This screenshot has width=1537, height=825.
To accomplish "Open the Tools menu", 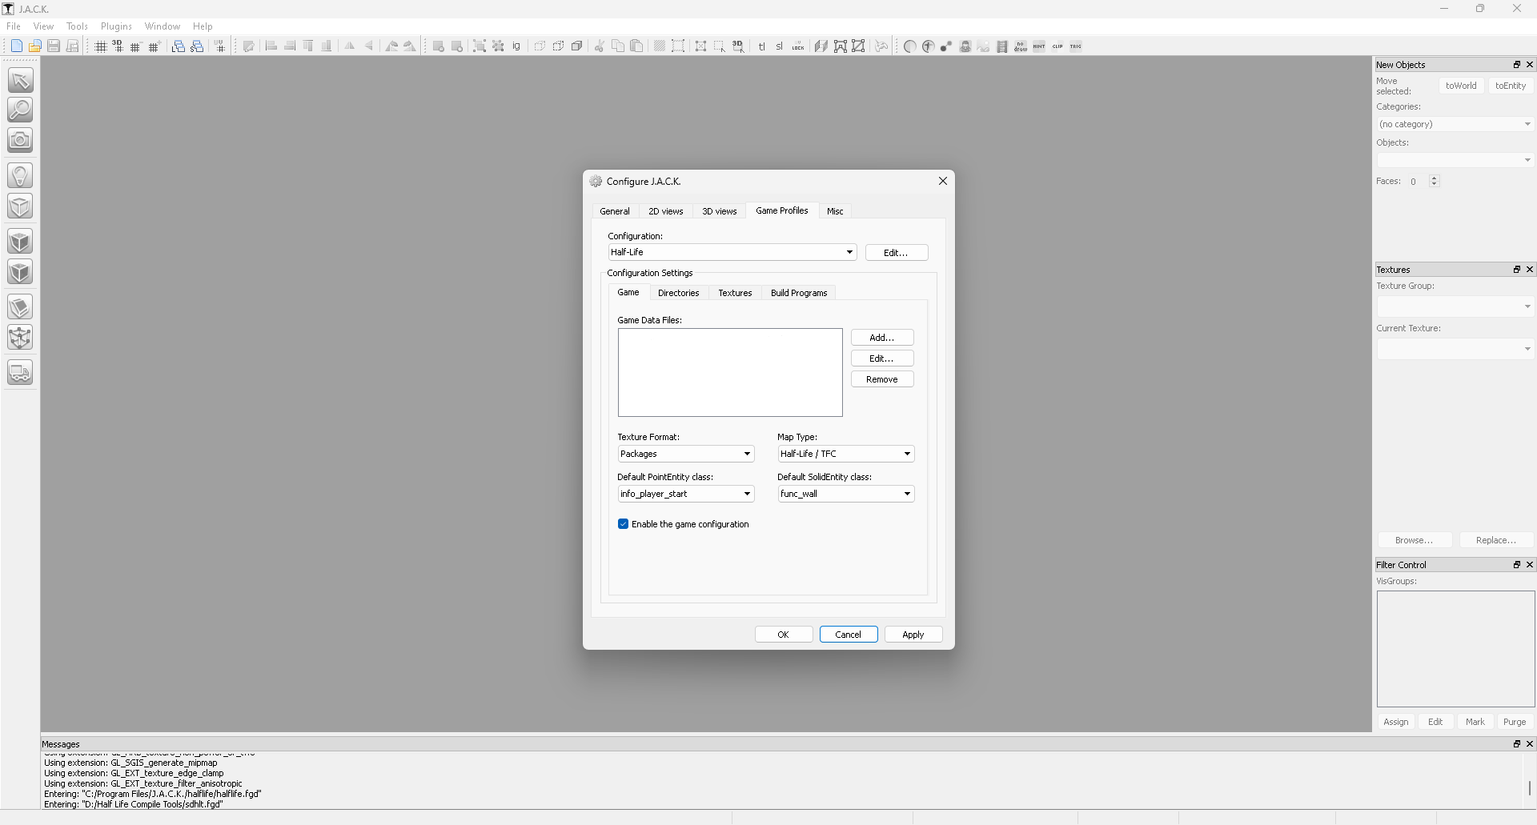I will [x=77, y=26].
